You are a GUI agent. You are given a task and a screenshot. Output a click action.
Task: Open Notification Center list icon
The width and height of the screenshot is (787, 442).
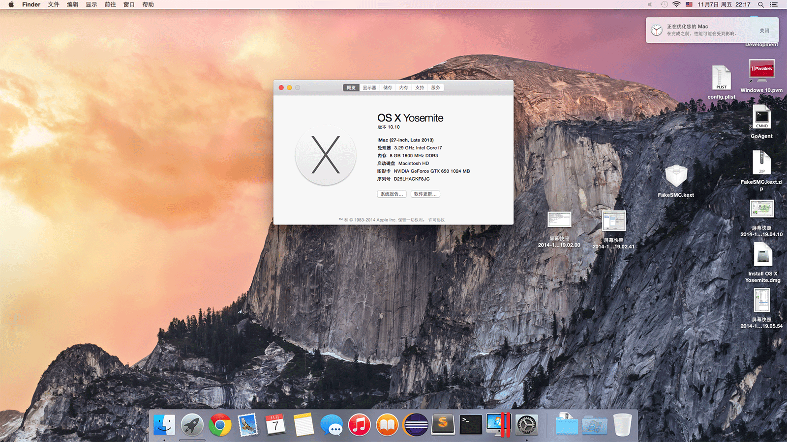click(x=774, y=4)
